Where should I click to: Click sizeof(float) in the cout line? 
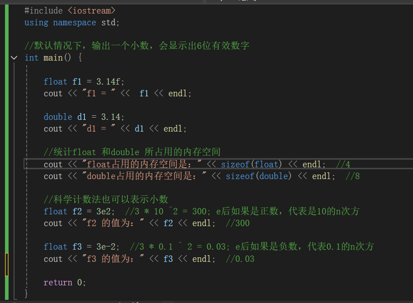[x=251, y=164]
